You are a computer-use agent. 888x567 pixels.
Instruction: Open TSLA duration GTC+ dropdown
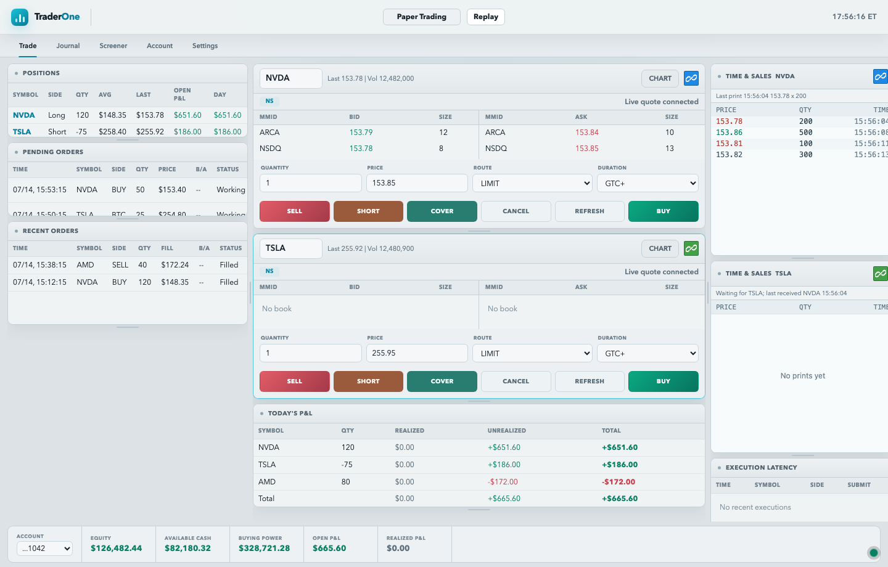tap(647, 353)
